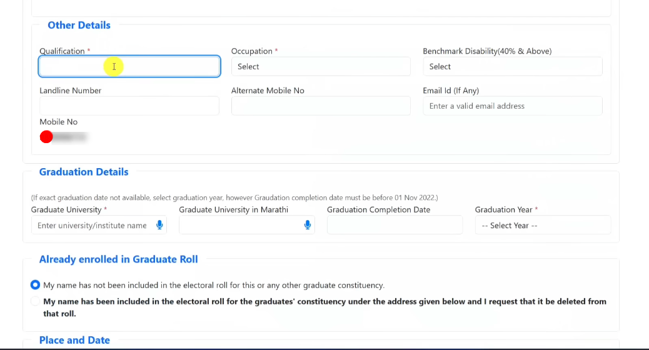Screen dimensions: 649x350
Task: Open the Occupation dropdown
Action: [320, 66]
